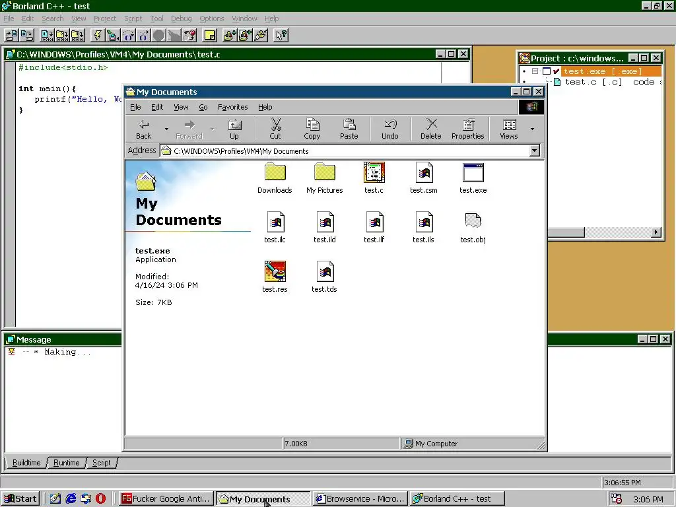676x507 pixels.
Task: Toggle the breakpoint with the red-circle icon
Action: pyautogui.click(x=189, y=35)
